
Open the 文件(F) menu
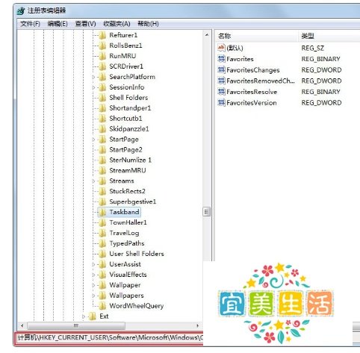(30, 24)
